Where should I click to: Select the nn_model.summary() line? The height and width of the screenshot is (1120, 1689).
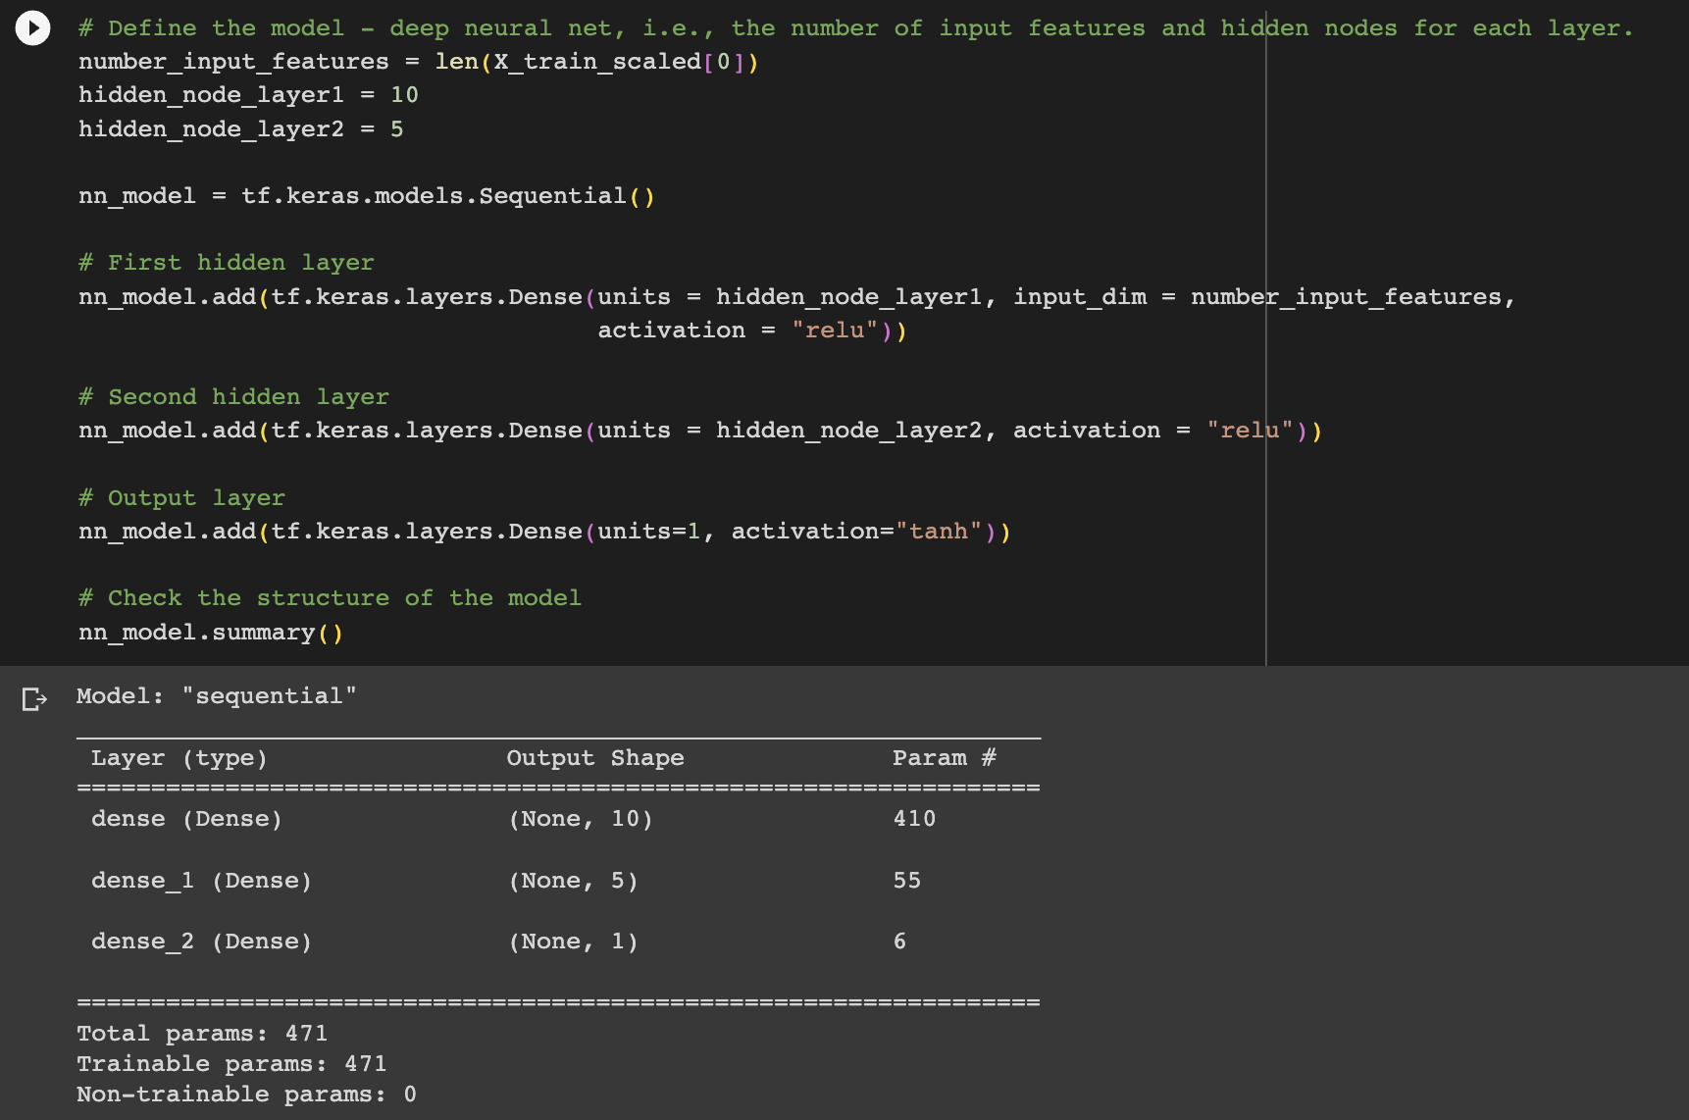point(209,632)
